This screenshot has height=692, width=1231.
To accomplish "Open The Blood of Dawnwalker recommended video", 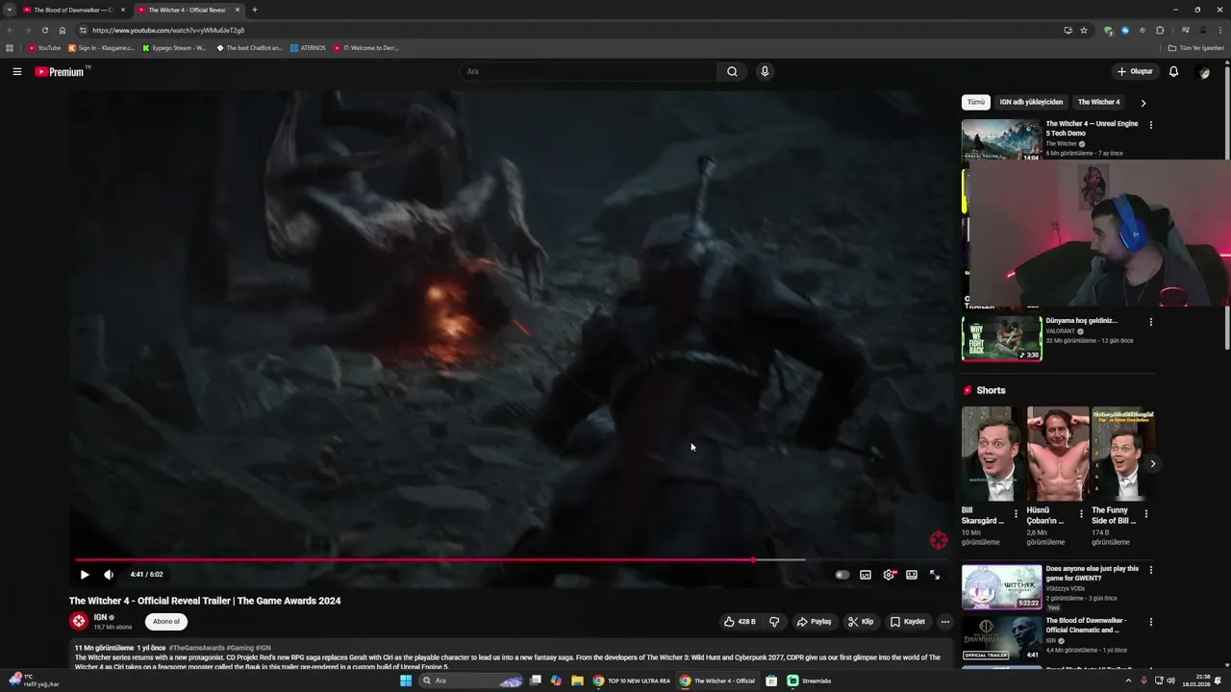I will point(1001,638).
